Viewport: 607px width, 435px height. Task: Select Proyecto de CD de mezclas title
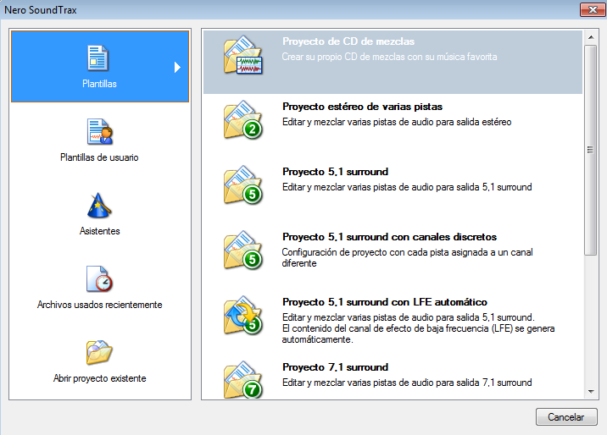(x=348, y=41)
